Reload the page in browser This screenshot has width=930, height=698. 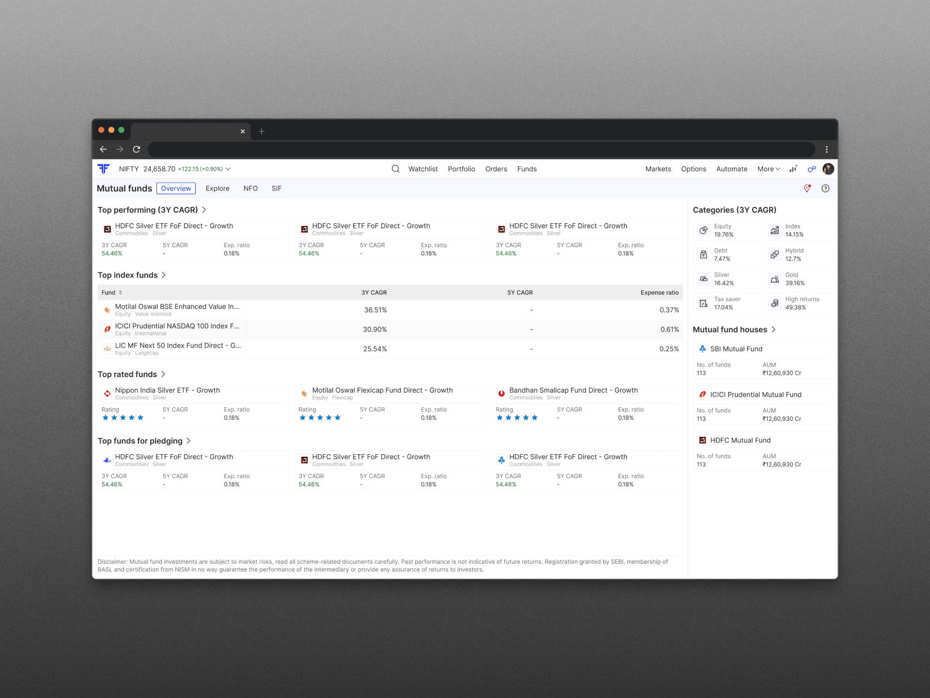(137, 149)
